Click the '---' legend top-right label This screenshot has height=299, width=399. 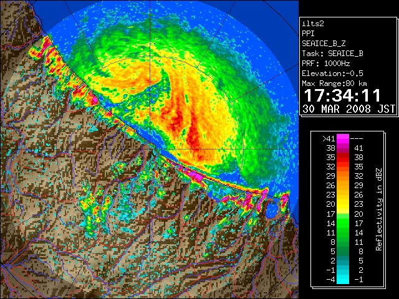[x=357, y=138]
